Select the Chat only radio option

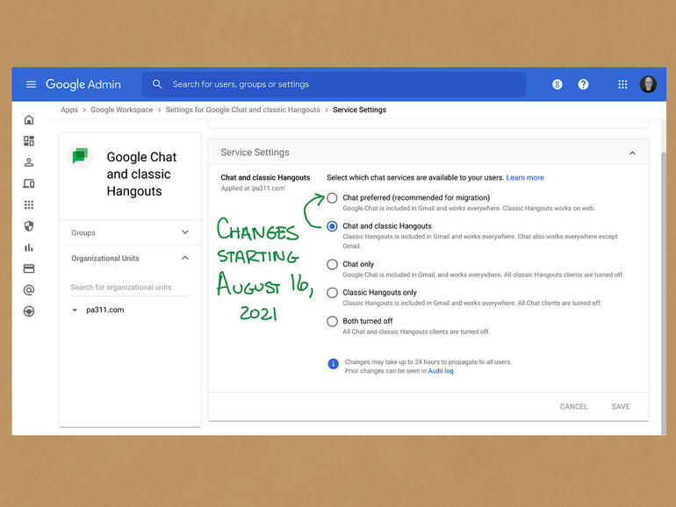(332, 264)
